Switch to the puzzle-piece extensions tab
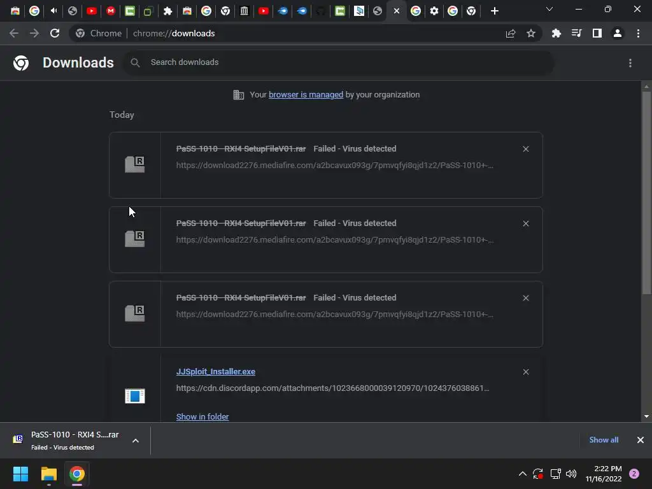Screen dimensions: 652x489 [167, 11]
